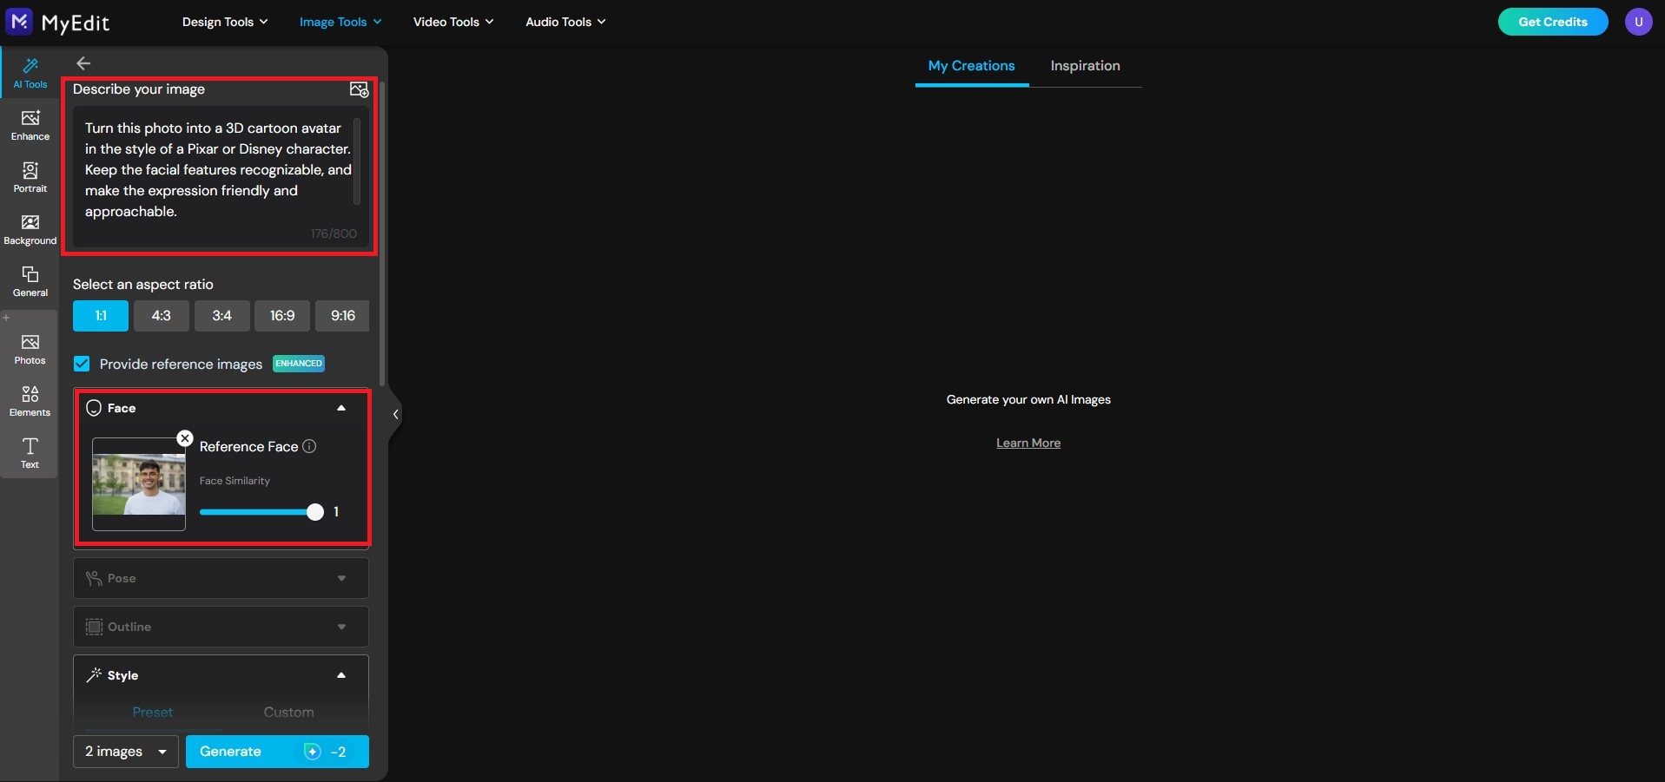Collapse the left panel with the arrow handle
Screen dimensions: 1665x782
[395, 414]
